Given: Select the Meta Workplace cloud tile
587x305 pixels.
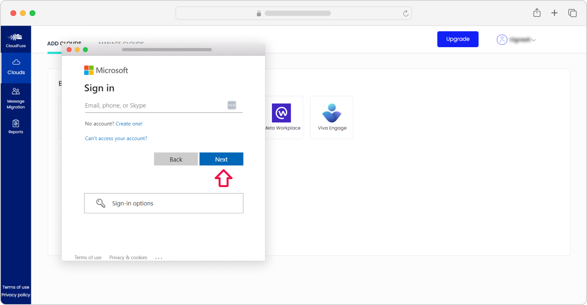Looking at the screenshot, I should click(x=282, y=117).
